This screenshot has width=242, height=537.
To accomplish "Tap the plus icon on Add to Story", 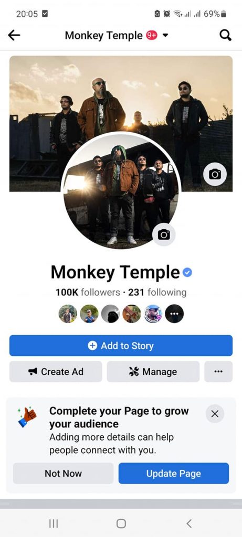I will pyautogui.click(x=92, y=346).
